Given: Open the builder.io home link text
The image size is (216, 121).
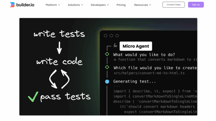Looking at the screenshot, I should pyautogui.click(x=25, y=5).
